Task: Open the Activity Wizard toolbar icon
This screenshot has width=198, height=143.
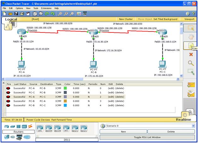Action: [x=28, y=14]
